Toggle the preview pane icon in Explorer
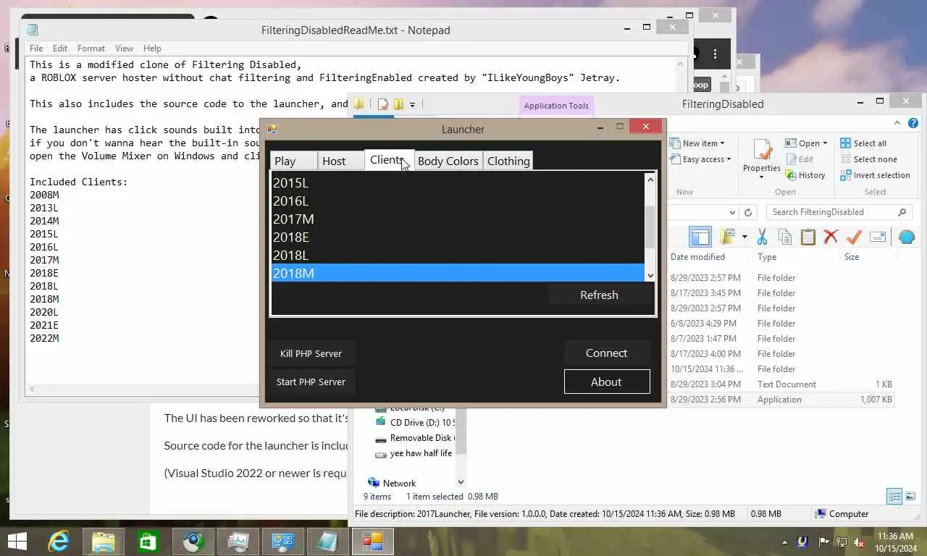The image size is (927, 556). (700, 237)
